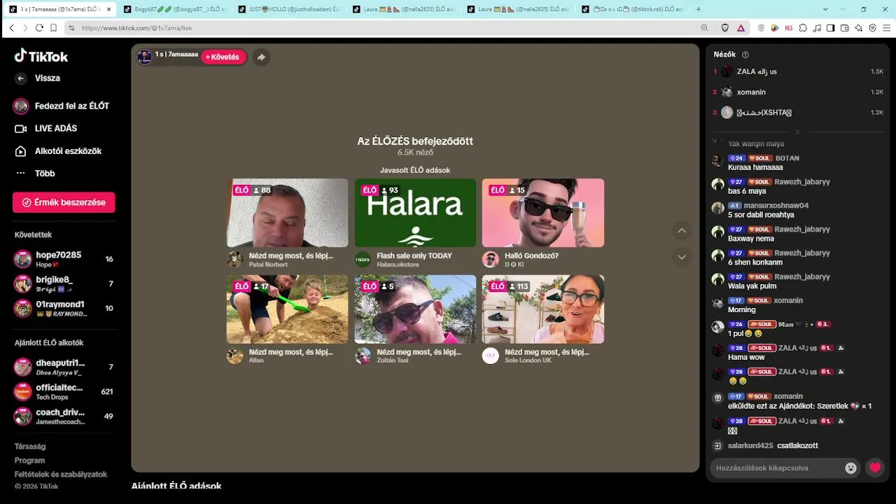Open the streamer avatar beside 1 s | 7amaaaaa
The image size is (896, 504).
[x=144, y=57]
